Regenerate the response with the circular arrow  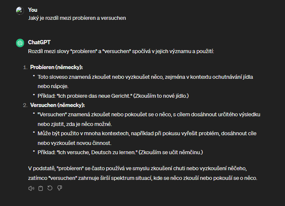50,188
